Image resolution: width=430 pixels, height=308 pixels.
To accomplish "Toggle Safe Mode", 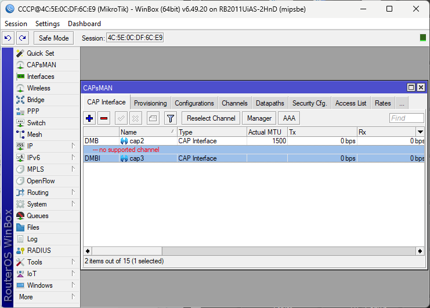I will point(54,38).
